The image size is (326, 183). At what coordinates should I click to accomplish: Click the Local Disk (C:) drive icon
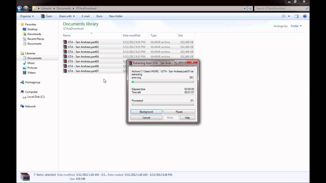24,97
